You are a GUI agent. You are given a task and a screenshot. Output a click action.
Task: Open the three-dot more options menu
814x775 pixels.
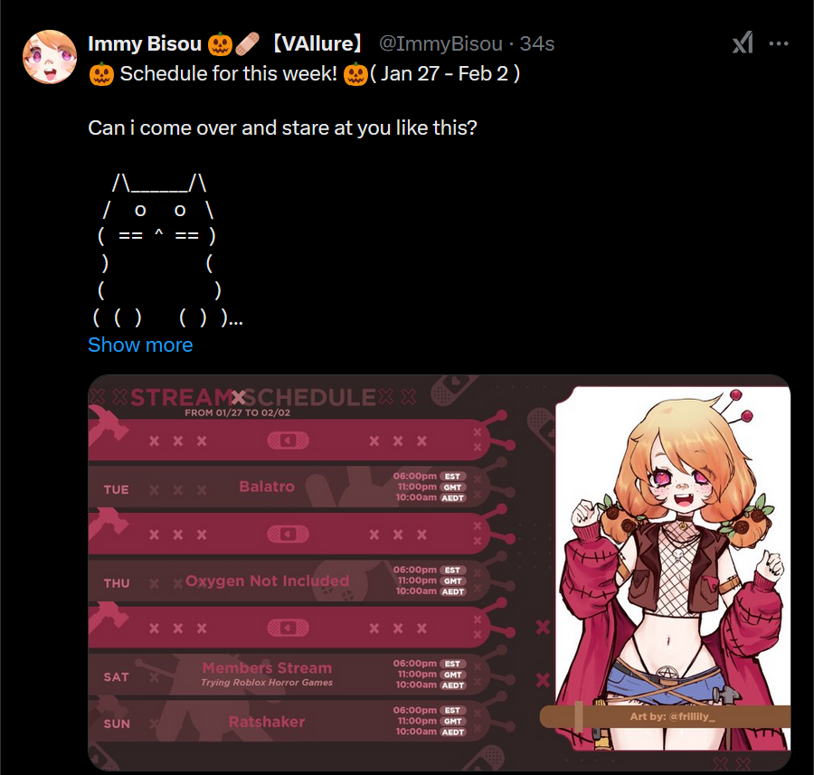[779, 43]
